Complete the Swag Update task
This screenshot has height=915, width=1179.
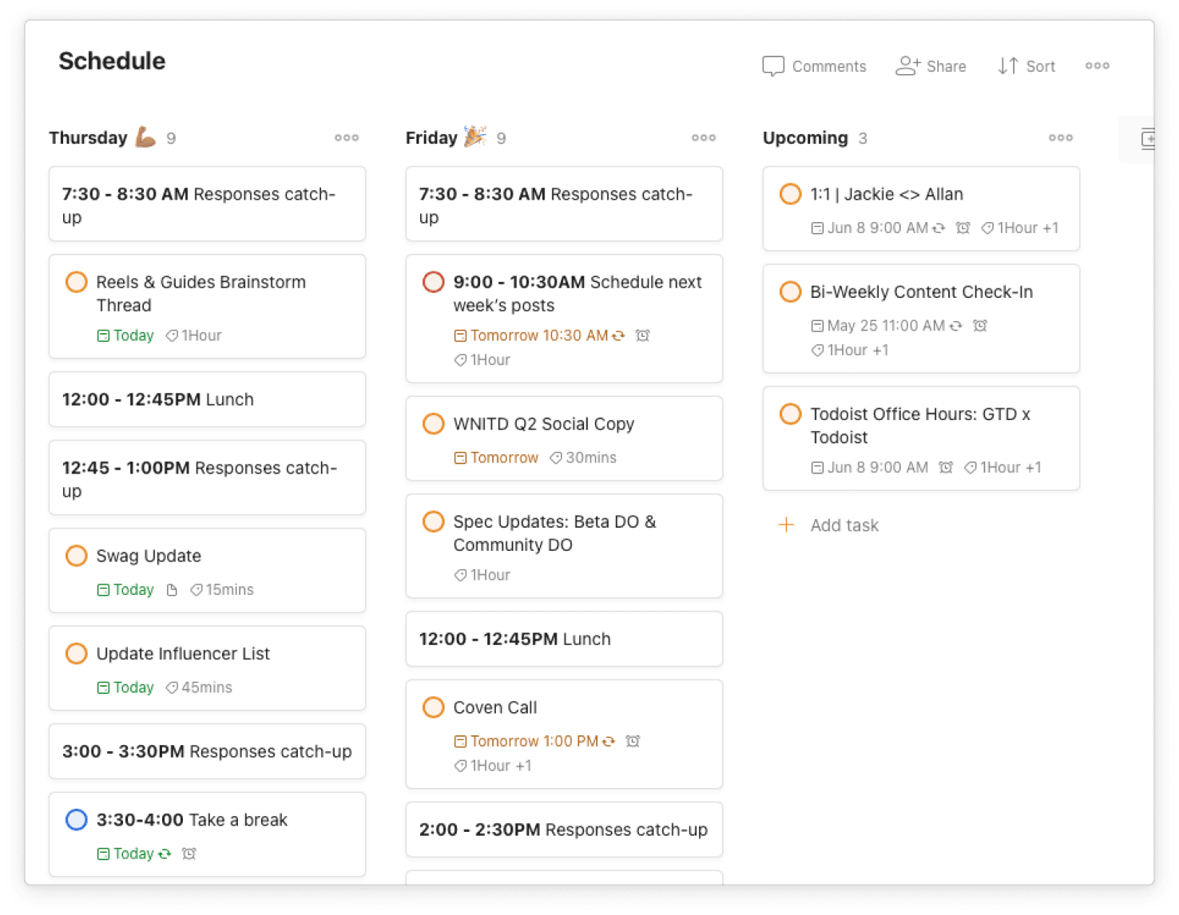point(76,556)
